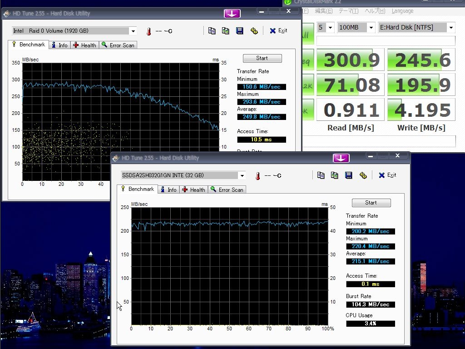This screenshot has height=349, width=465.
Task: Click benchmark graph in SSDSA2SH032G1GN HD Tune window
Action: click(x=229, y=266)
